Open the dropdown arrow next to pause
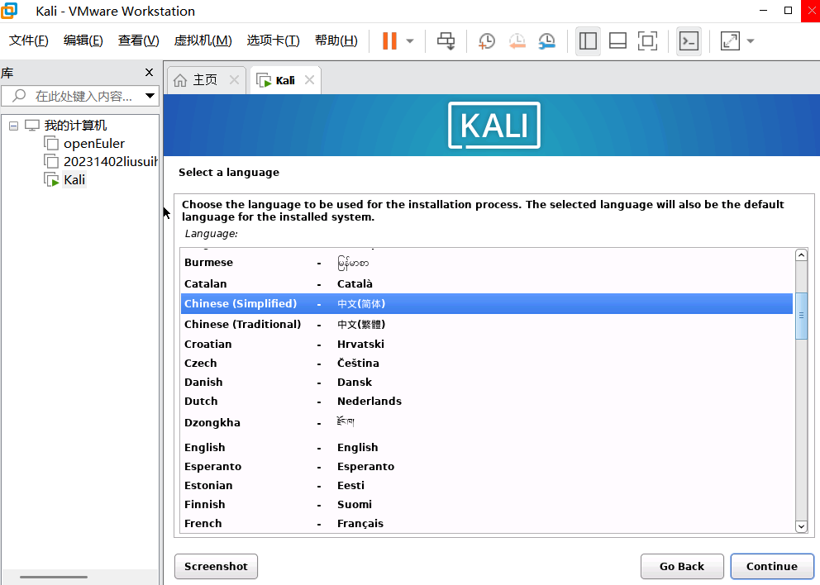Image resolution: width=820 pixels, height=585 pixels. tap(410, 40)
